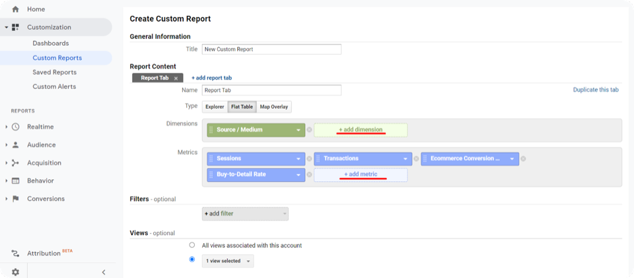Switch to the Map Overlay type tab

[x=273, y=107]
